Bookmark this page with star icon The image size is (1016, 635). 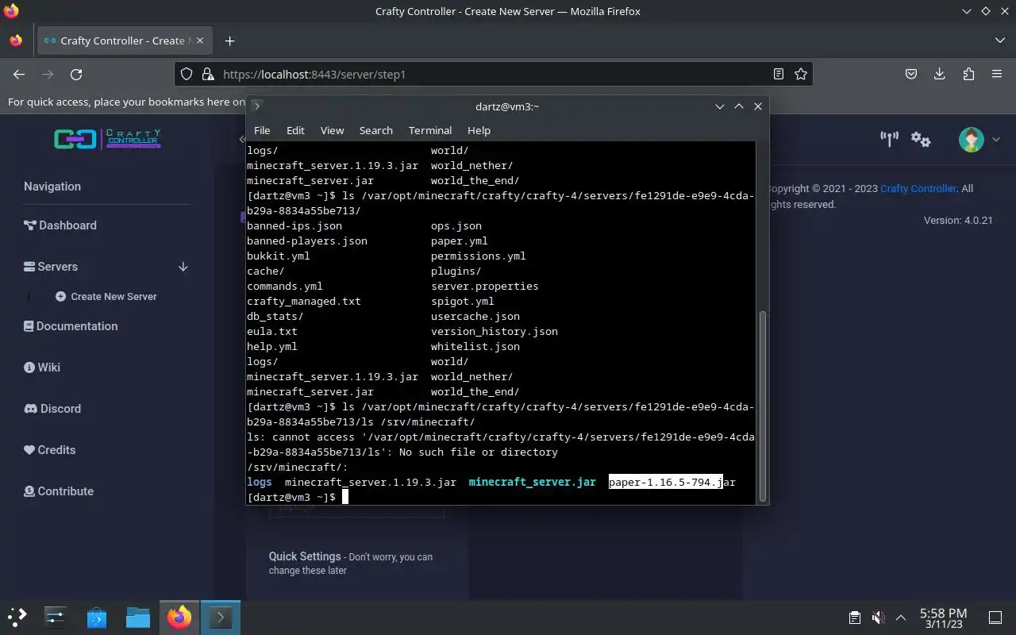801,74
